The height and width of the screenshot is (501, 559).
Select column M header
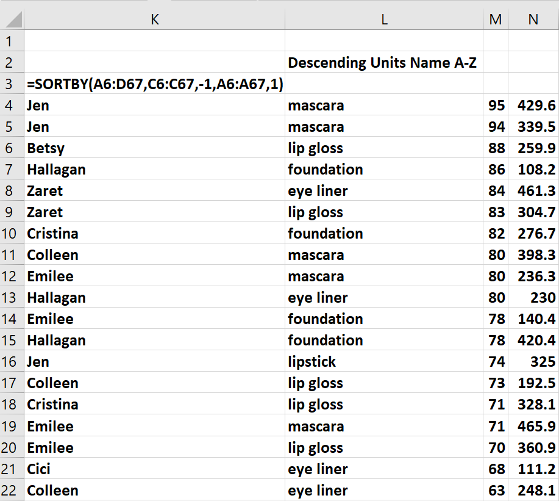tap(495, 20)
